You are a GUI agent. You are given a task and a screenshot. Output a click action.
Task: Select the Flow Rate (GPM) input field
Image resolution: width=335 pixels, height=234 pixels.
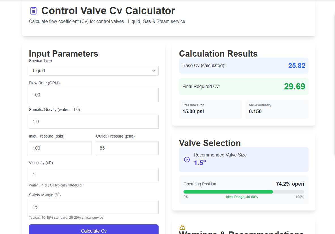93,95
